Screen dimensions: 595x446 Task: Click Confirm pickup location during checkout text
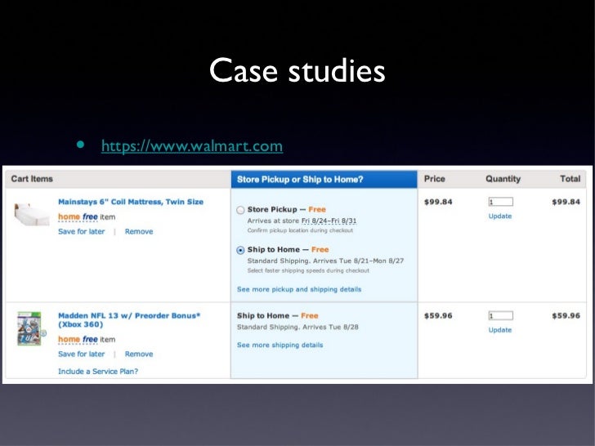point(300,230)
